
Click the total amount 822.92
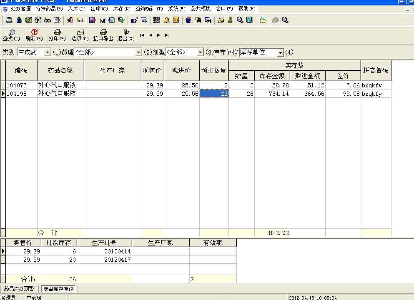[x=272, y=233]
